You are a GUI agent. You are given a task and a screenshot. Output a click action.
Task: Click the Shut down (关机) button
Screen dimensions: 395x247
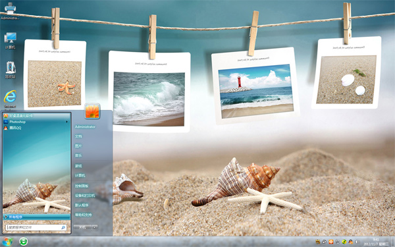[83, 227]
